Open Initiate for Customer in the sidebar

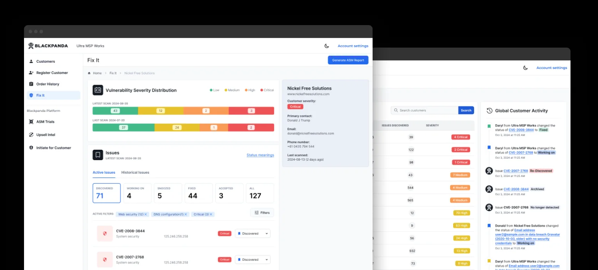(x=53, y=148)
